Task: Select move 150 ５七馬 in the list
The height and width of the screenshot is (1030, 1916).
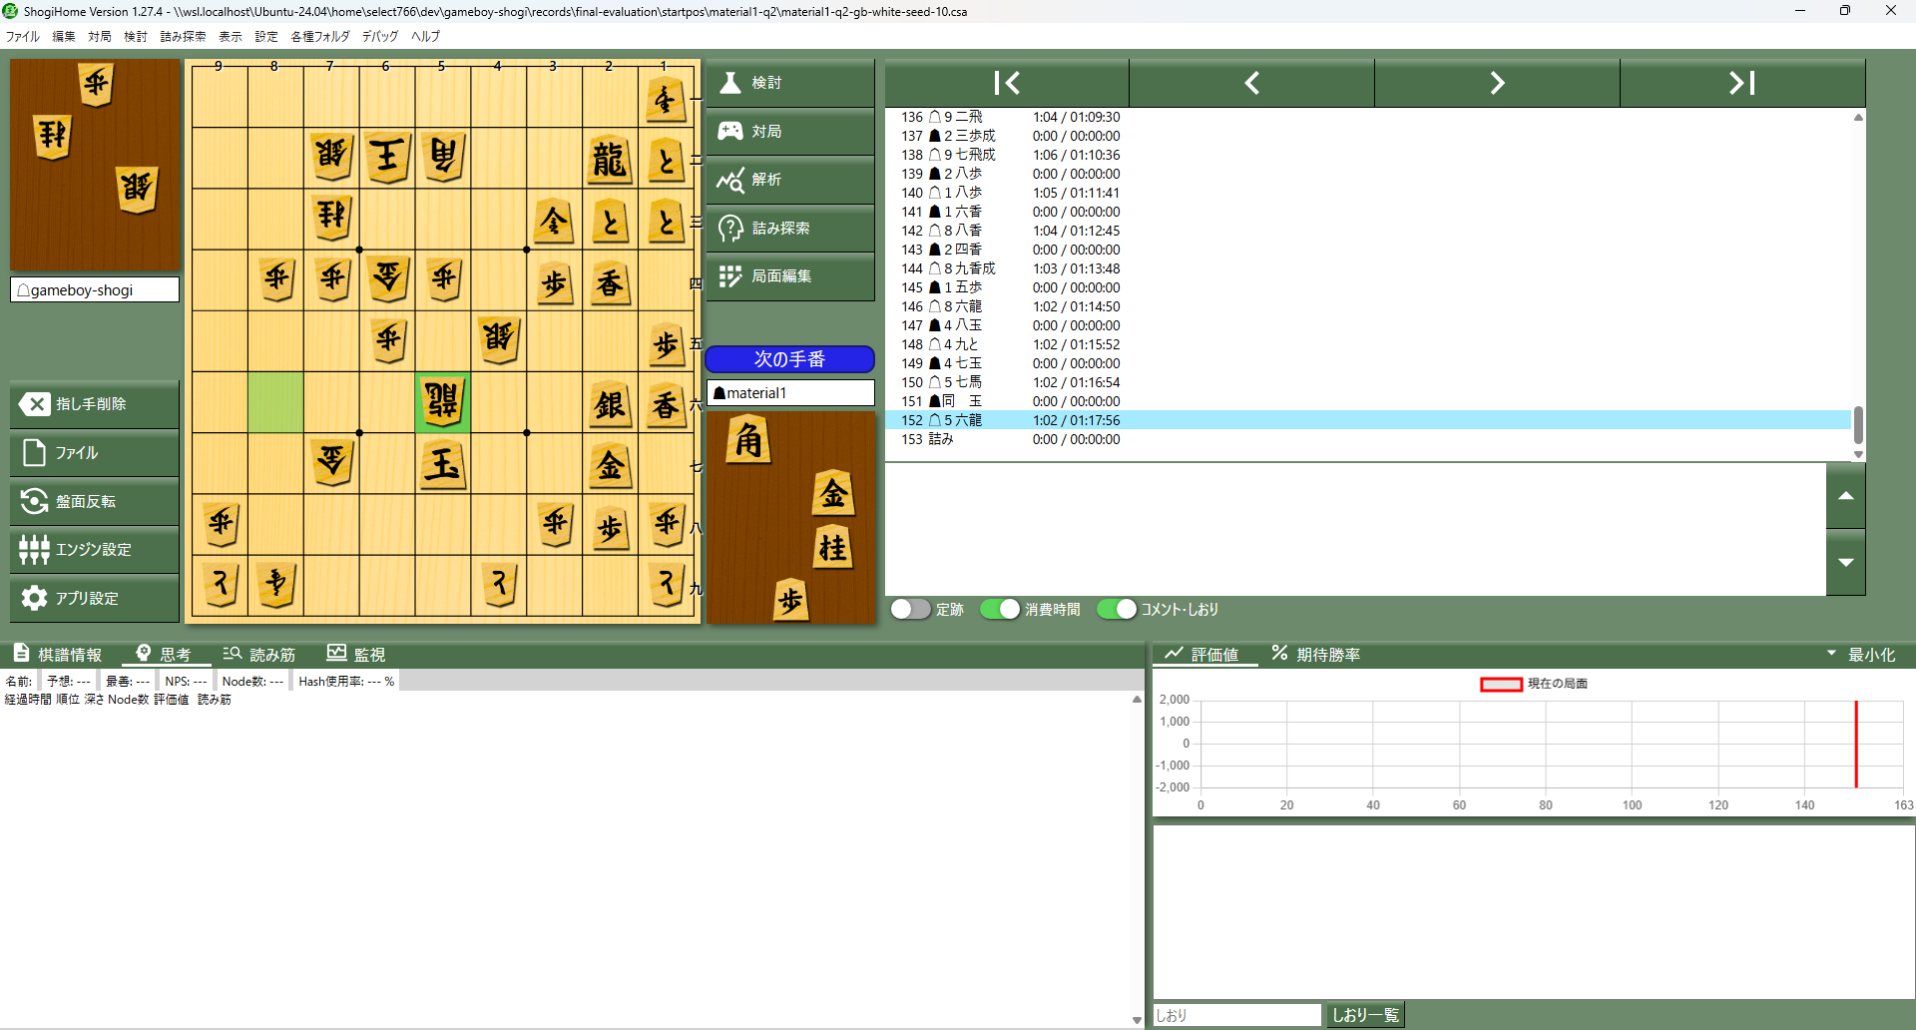Action: (x=1368, y=382)
